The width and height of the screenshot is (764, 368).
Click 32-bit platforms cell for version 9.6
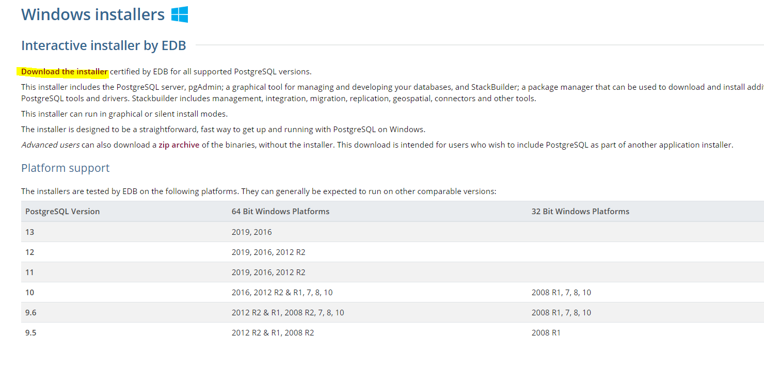[561, 312]
